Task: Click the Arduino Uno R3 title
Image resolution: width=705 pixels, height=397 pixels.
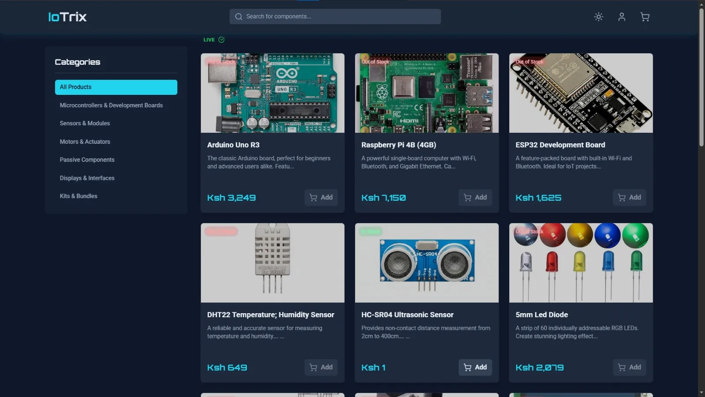Action: tap(234, 145)
